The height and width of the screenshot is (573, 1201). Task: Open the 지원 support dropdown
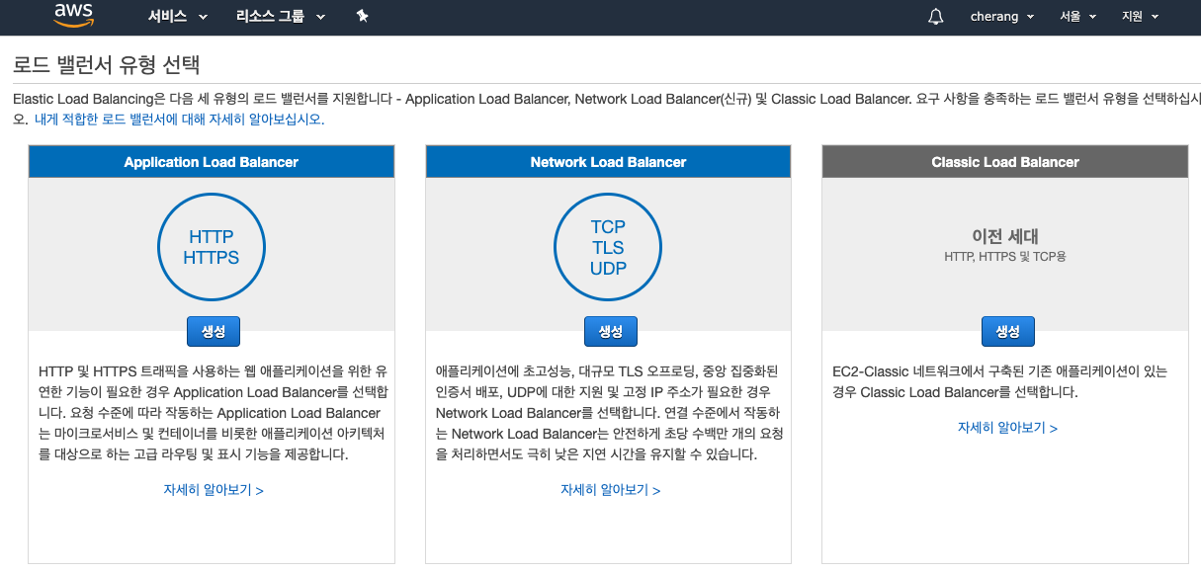(1140, 17)
